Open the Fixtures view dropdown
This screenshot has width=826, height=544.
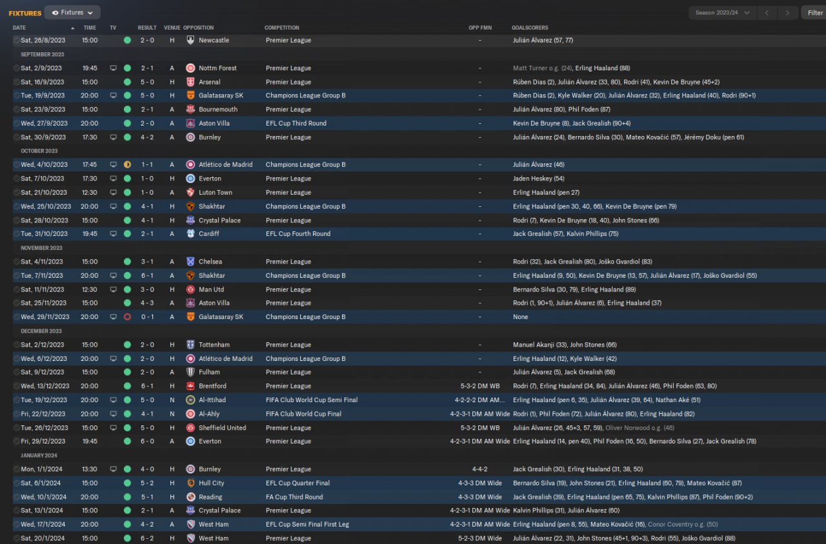tap(72, 12)
